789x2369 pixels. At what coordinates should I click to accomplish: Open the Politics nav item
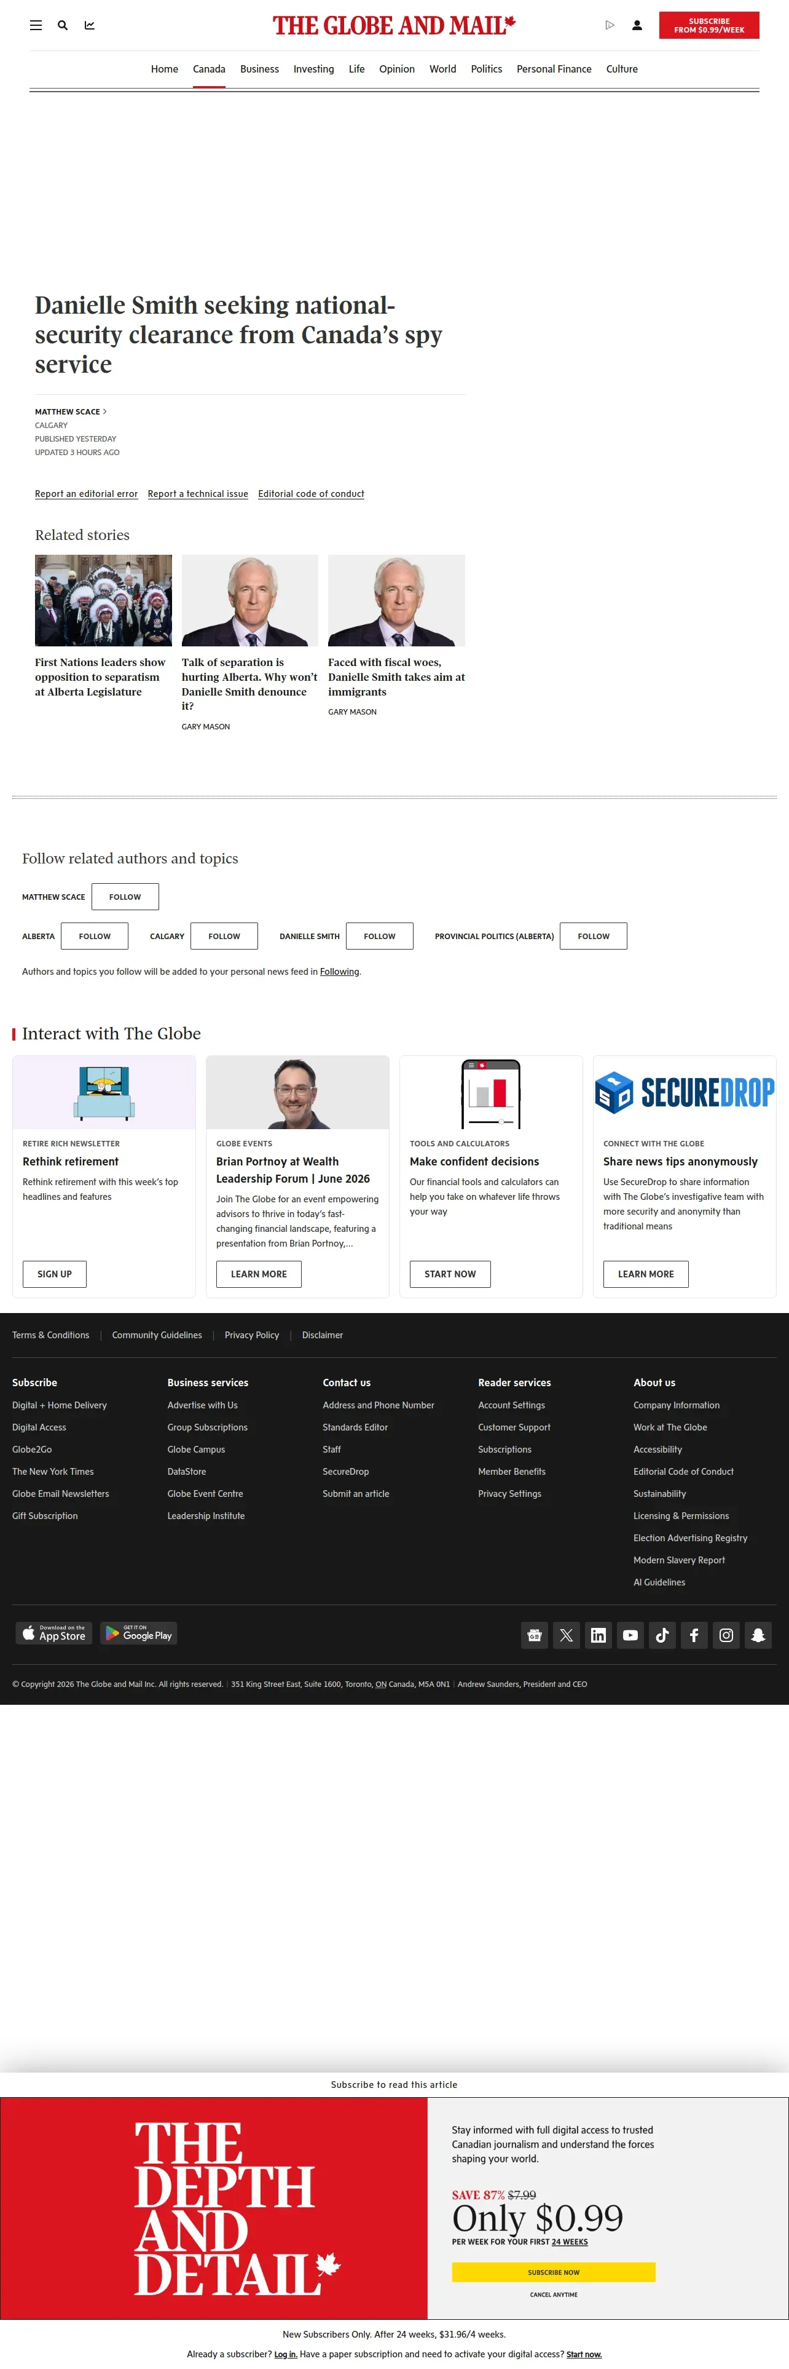486,69
